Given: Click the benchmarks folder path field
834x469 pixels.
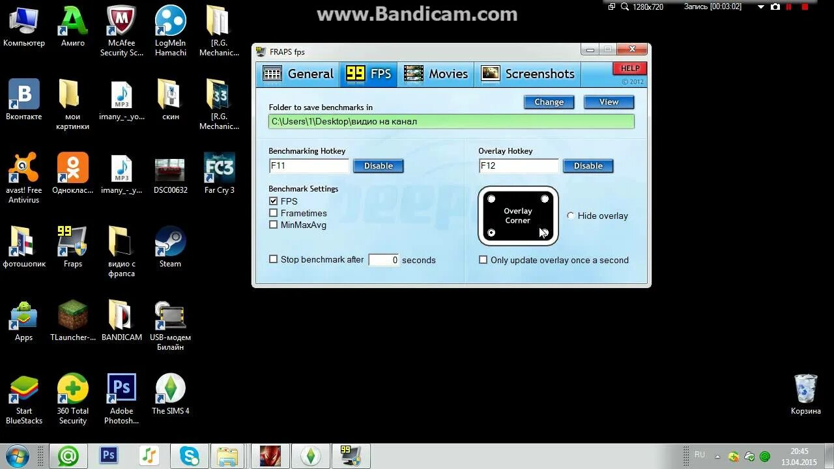Looking at the screenshot, I should pos(451,121).
